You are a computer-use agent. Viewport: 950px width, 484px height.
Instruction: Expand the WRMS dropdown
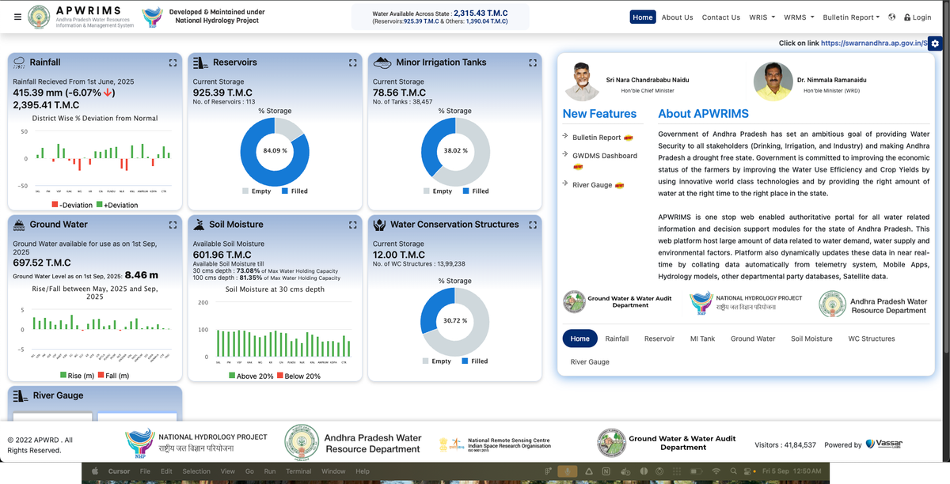point(797,17)
